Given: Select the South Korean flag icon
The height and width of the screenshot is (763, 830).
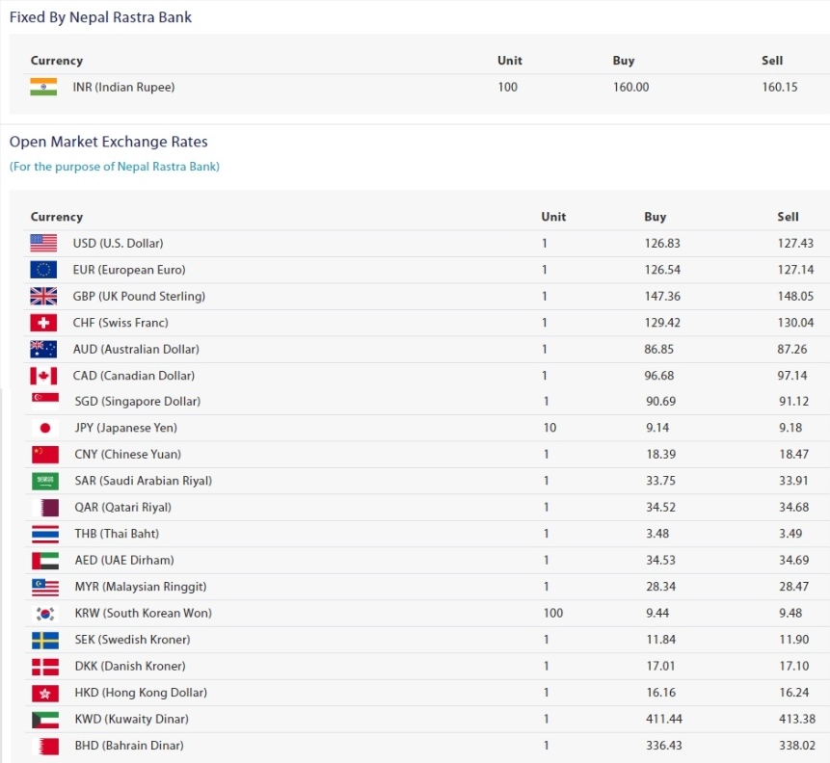Looking at the screenshot, I should tap(45, 614).
